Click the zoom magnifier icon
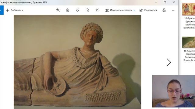The height and width of the screenshot is (109, 195). [58, 10]
